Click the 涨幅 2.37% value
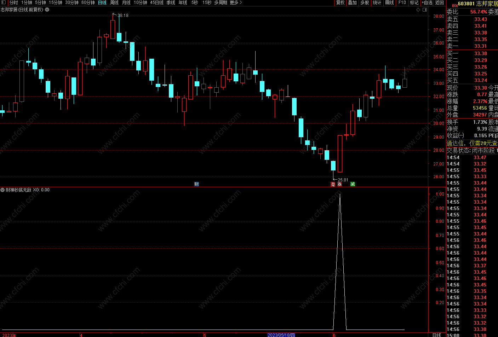This screenshot has height=337, width=498. pyautogui.click(x=480, y=101)
